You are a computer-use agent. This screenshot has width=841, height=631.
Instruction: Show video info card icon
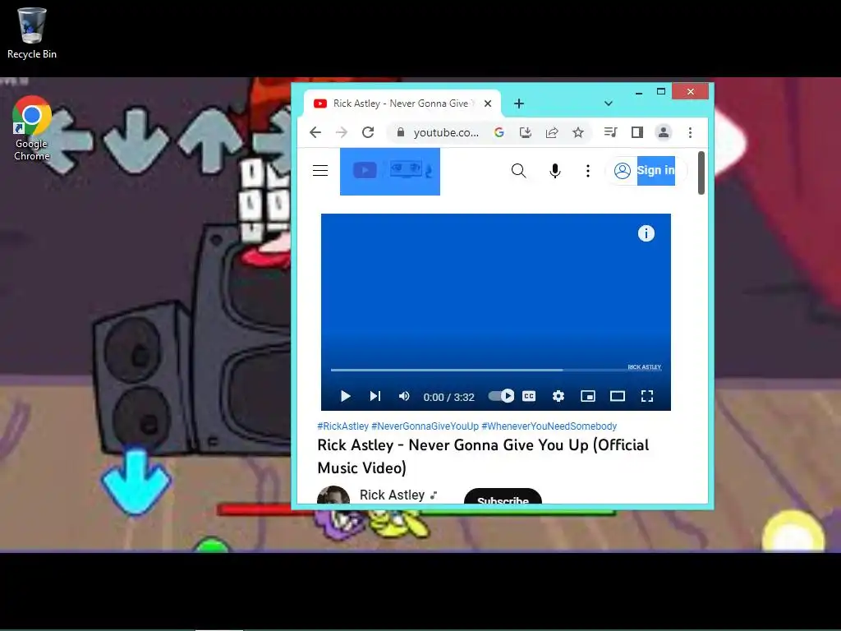pyautogui.click(x=646, y=233)
